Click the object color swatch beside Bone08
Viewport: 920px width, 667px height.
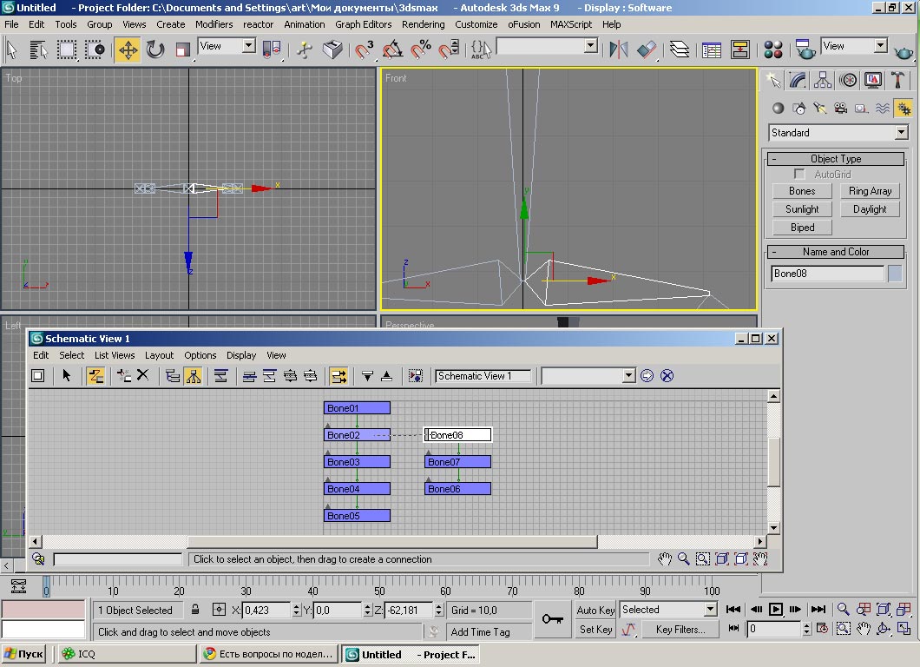tap(895, 274)
